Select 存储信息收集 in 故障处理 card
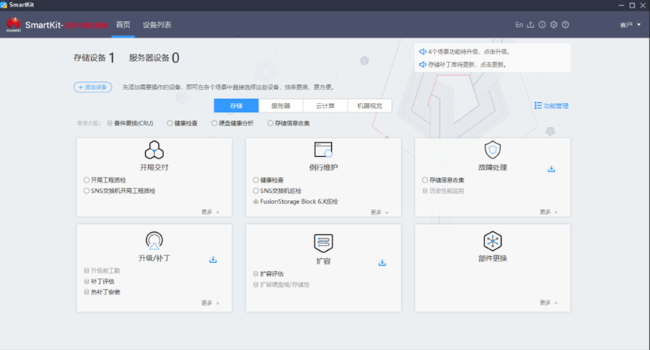The image size is (650, 350). (x=443, y=180)
